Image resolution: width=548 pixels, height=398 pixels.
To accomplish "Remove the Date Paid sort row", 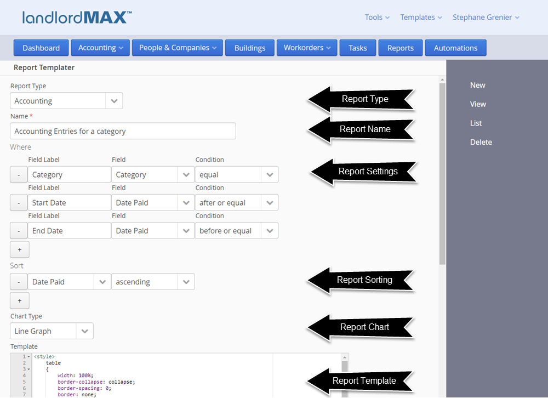I will tap(19, 282).
